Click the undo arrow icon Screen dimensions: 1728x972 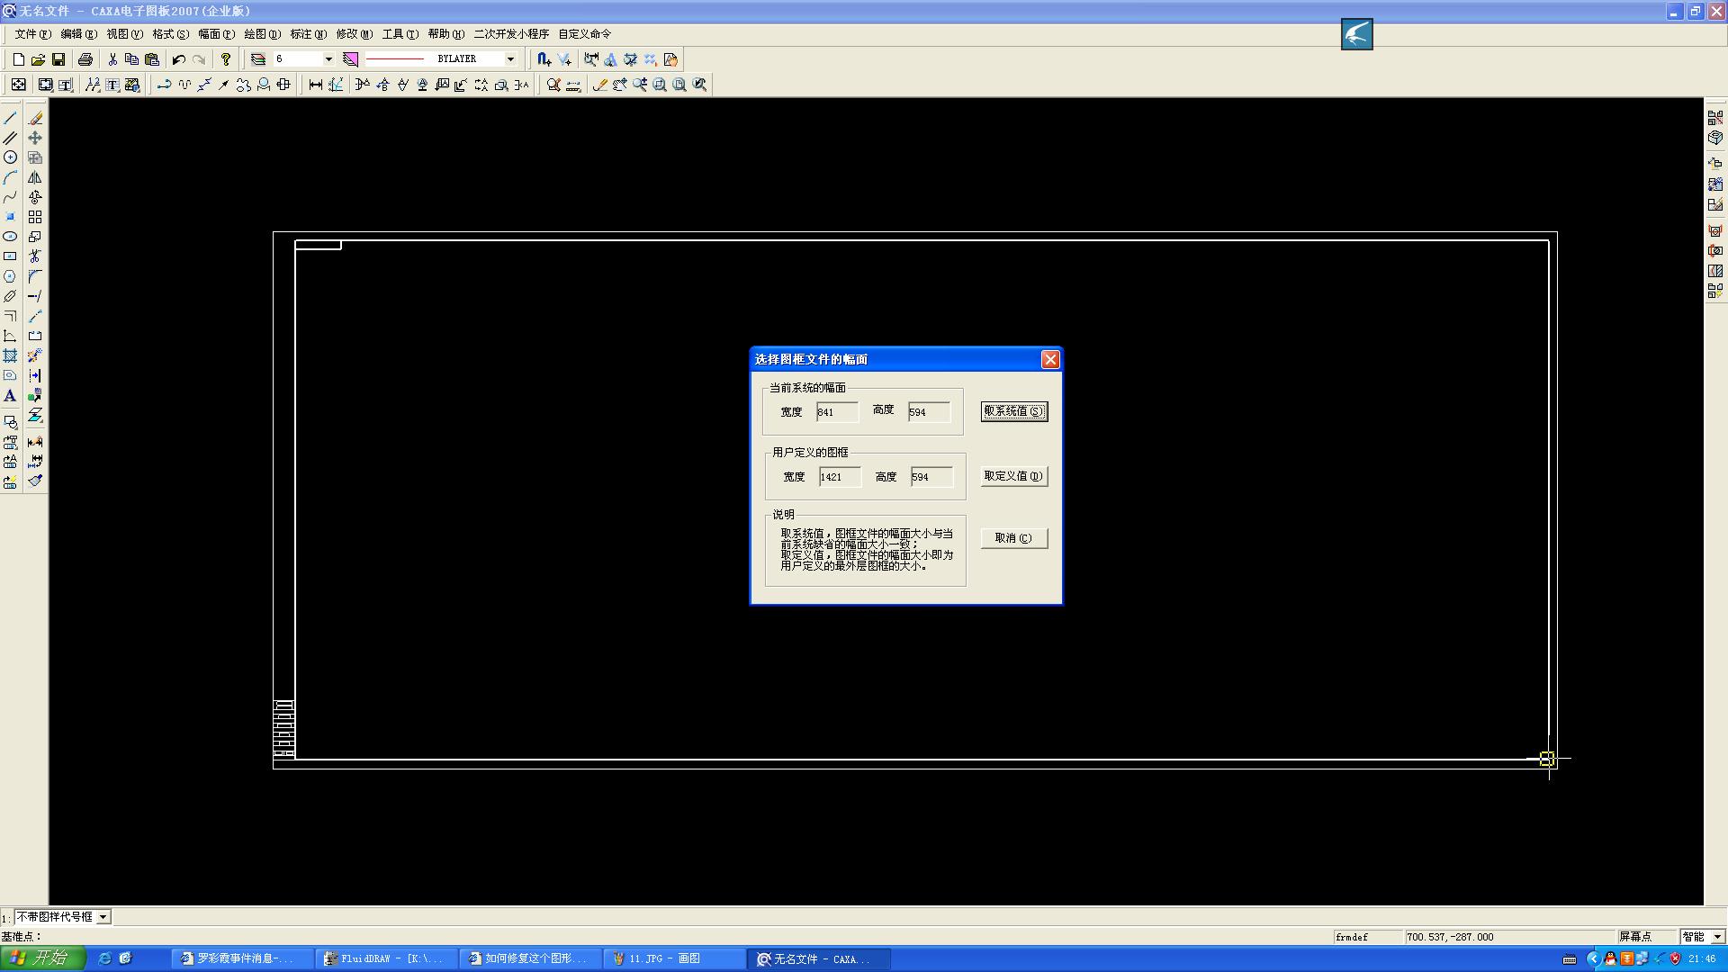[x=178, y=59]
